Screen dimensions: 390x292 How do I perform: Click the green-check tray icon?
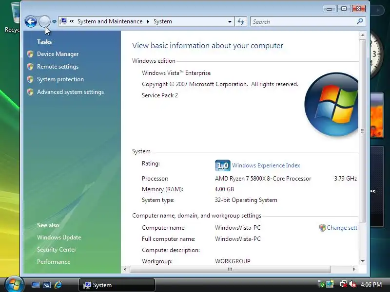click(x=321, y=284)
